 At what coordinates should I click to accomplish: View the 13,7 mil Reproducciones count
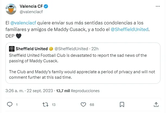[x=78, y=91]
